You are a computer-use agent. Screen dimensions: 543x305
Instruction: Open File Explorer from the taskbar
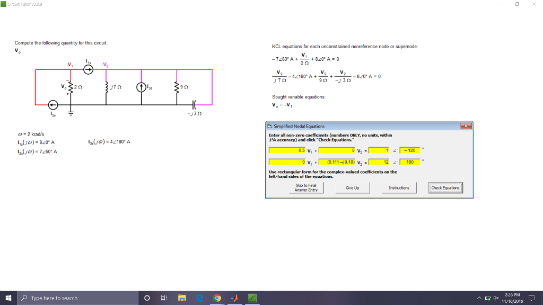tap(182, 298)
